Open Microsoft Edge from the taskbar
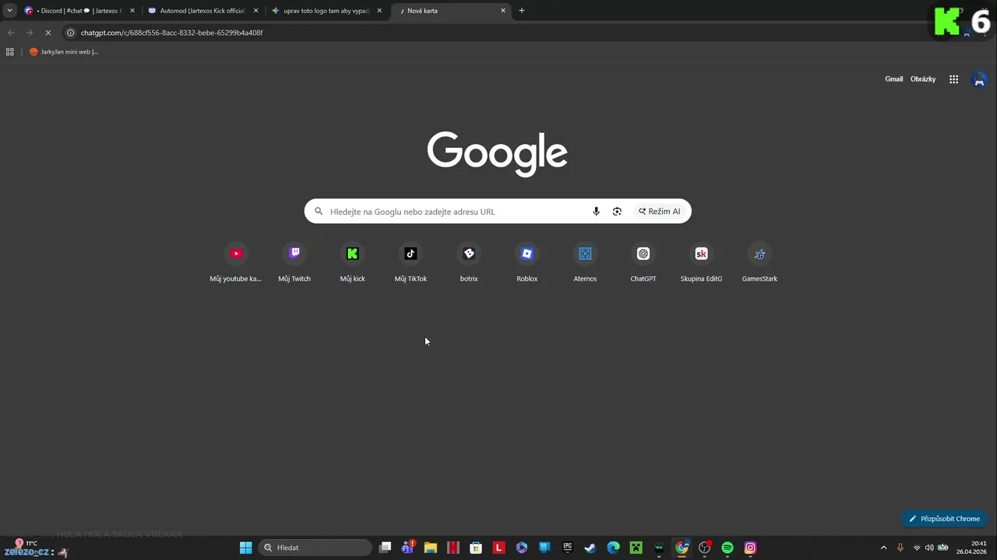The height and width of the screenshot is (560, 997). [613, 548]
